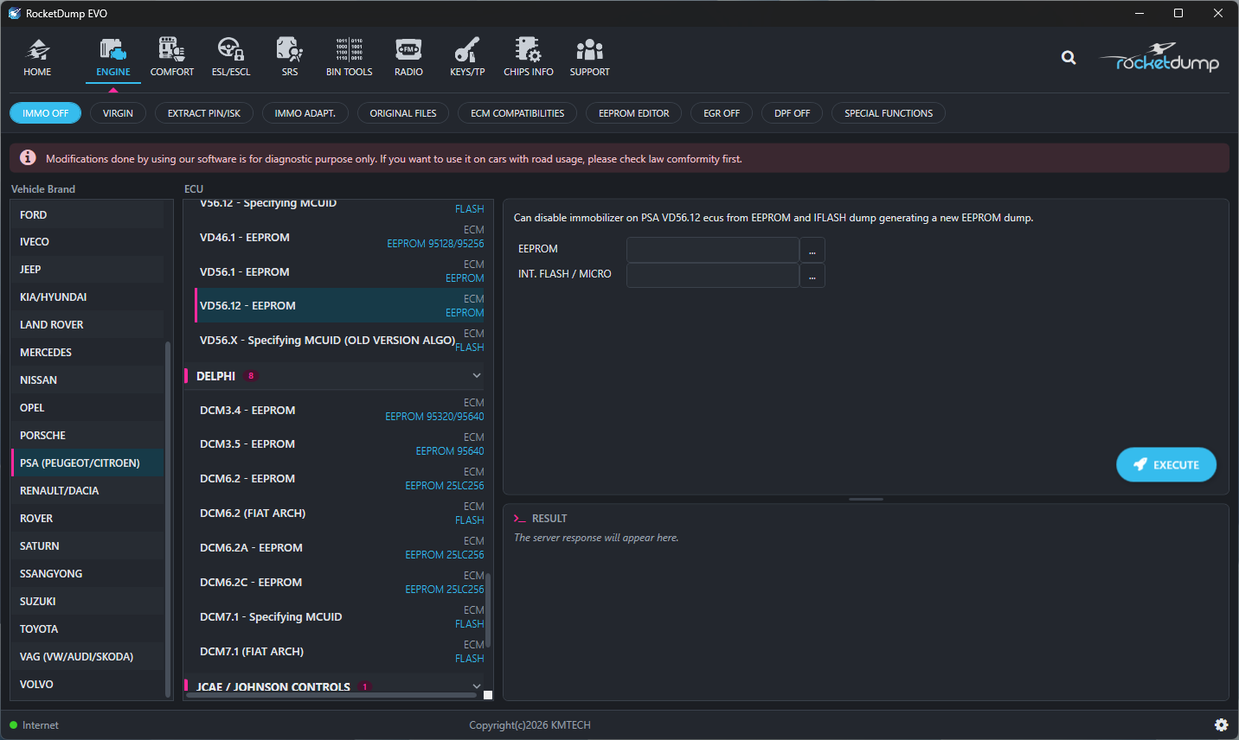Click the EXECUTE button
Image resolution: width=1239 pixels, height=740 pixels.
(1166, 464)
